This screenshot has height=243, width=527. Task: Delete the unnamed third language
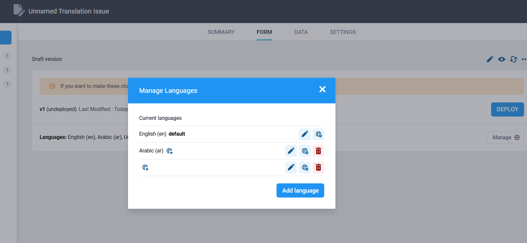[318, 168]
